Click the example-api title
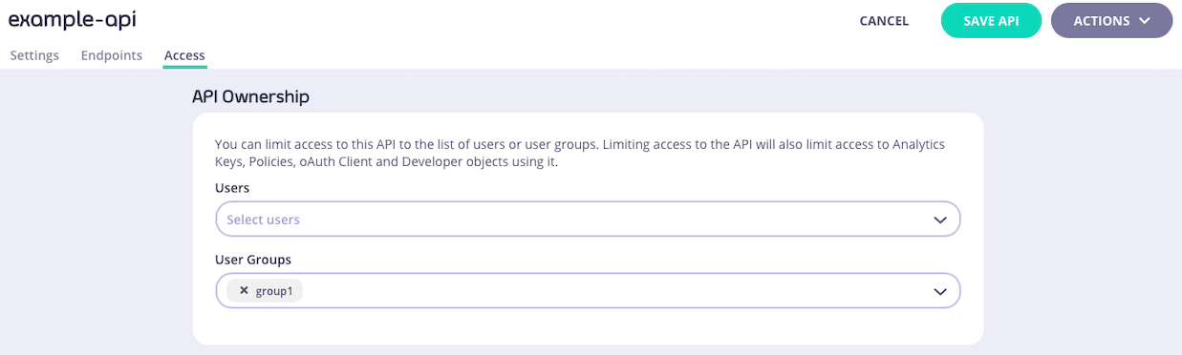Viewport: 1182px width, 355px height. (x=73, y=21)
